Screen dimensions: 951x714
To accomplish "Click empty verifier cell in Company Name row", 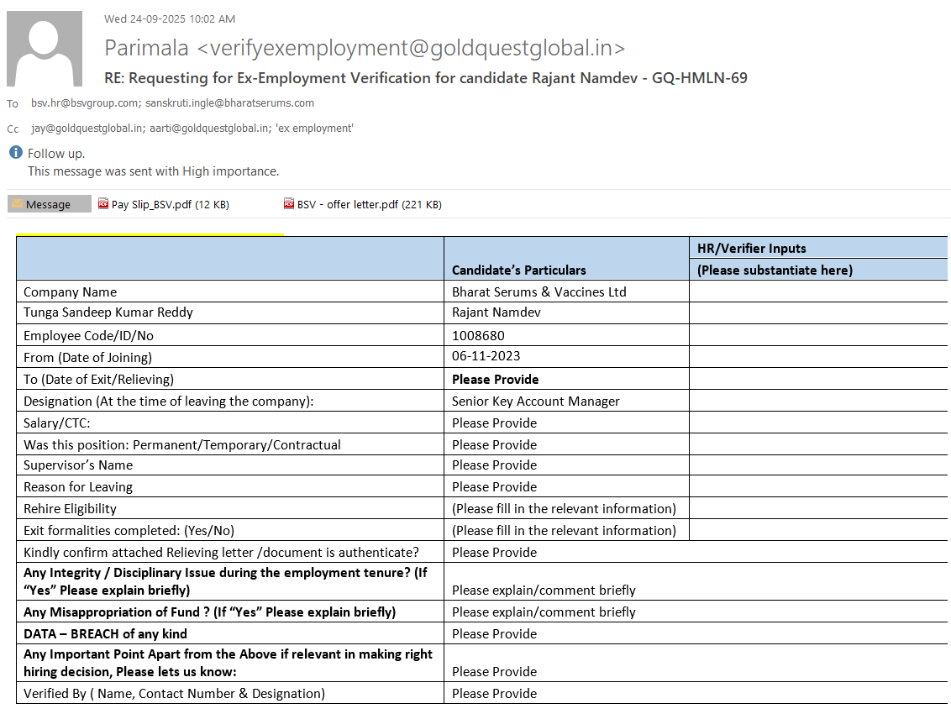I will [x=817, y=291].
